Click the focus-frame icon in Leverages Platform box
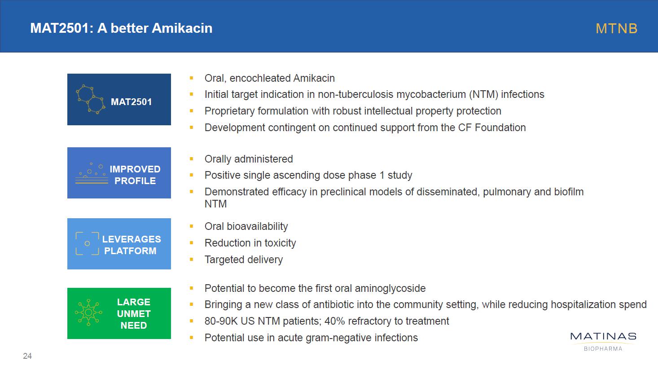Screen dimensions: 658x370 (x=87, y=244)
